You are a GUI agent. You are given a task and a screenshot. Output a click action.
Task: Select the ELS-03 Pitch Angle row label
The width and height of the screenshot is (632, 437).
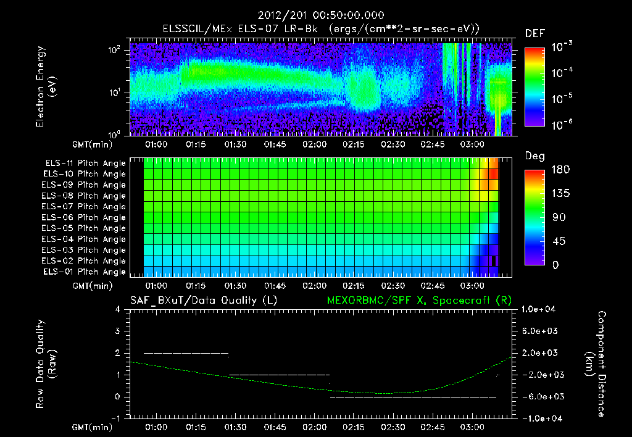click(x=84, y=250)
